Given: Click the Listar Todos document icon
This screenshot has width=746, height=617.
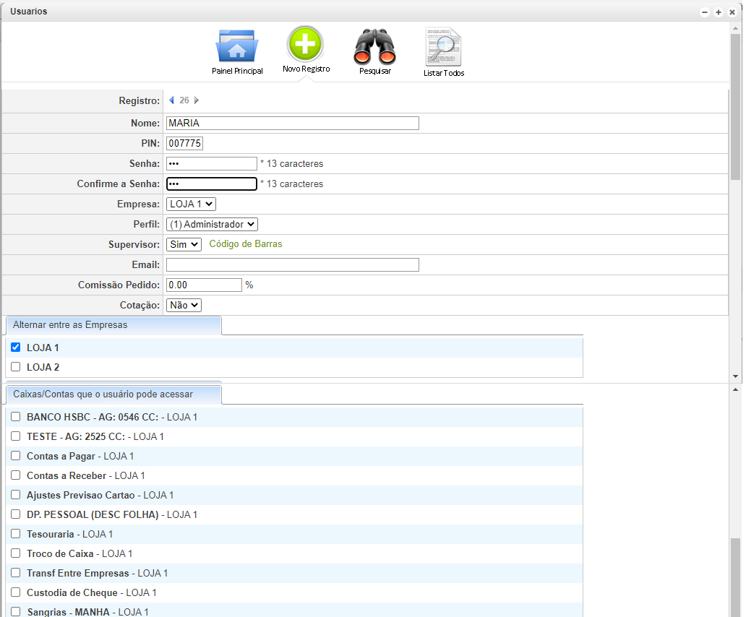Looking at the screenshot, I should 443,47.
